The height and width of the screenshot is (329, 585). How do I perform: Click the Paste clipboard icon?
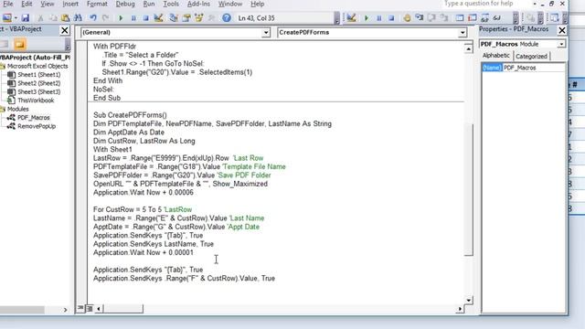pos(65,17)
